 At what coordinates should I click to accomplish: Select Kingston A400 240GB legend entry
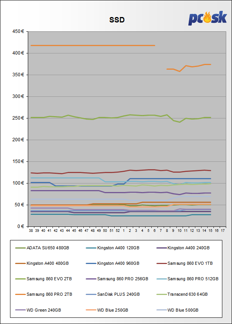183,248
